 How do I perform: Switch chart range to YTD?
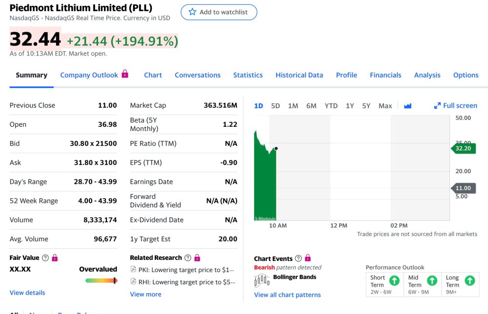coord(331,106)
